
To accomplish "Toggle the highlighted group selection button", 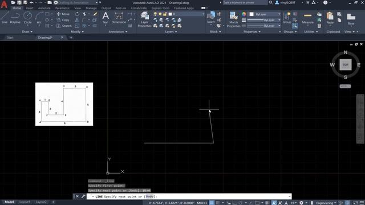I will pos(295,26).
